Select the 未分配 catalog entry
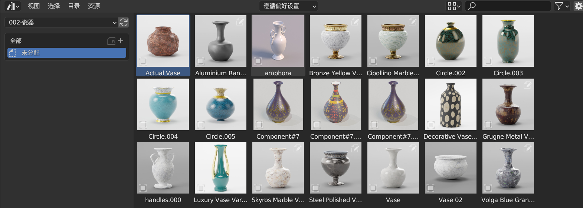Image resolution: width=583 pixels, height=208 pixels. (x=67, y=53)
